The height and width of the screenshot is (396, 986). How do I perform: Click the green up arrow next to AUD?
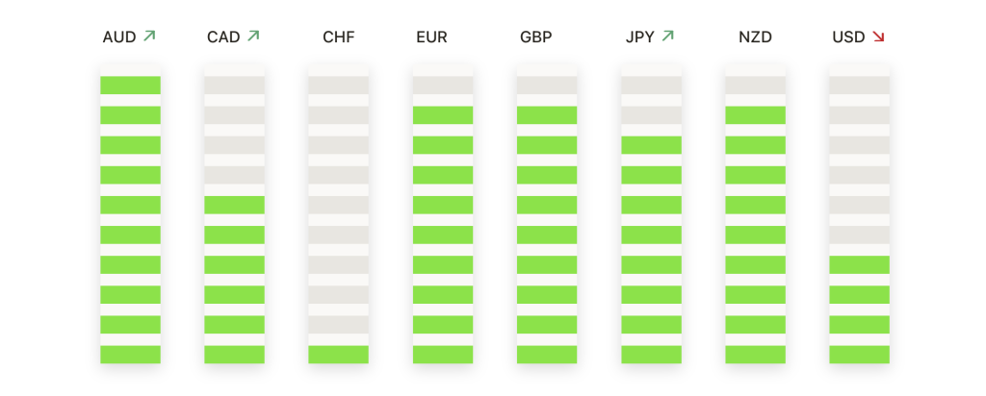pos(149,37)
